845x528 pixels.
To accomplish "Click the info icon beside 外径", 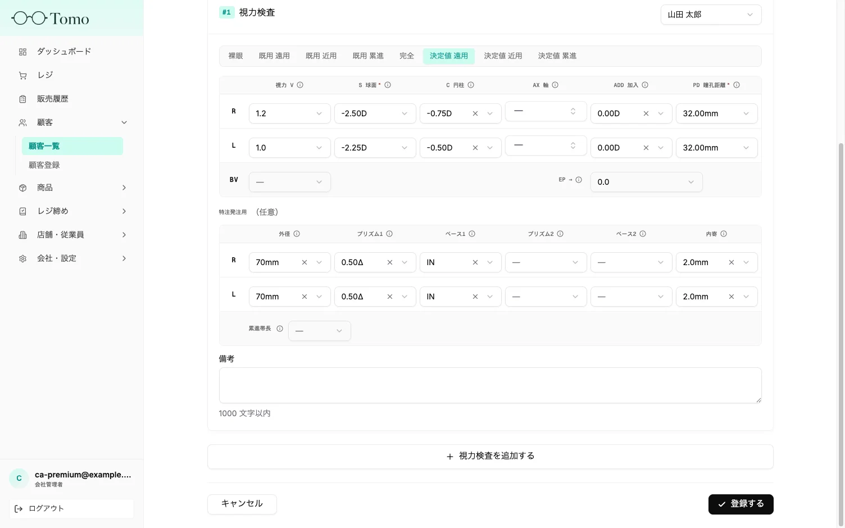I will (x=297, y=234).
